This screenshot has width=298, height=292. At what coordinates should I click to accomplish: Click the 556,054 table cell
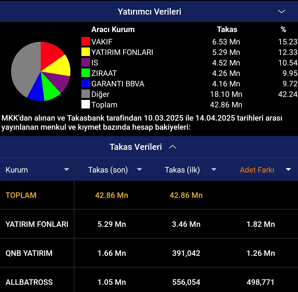coord(186,282)
